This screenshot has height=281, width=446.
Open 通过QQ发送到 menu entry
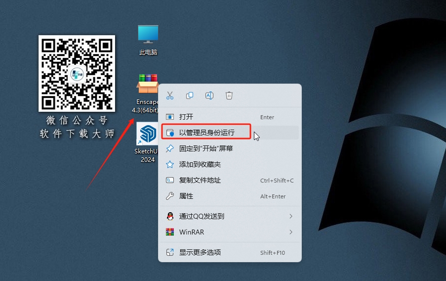tap(230, 216)
